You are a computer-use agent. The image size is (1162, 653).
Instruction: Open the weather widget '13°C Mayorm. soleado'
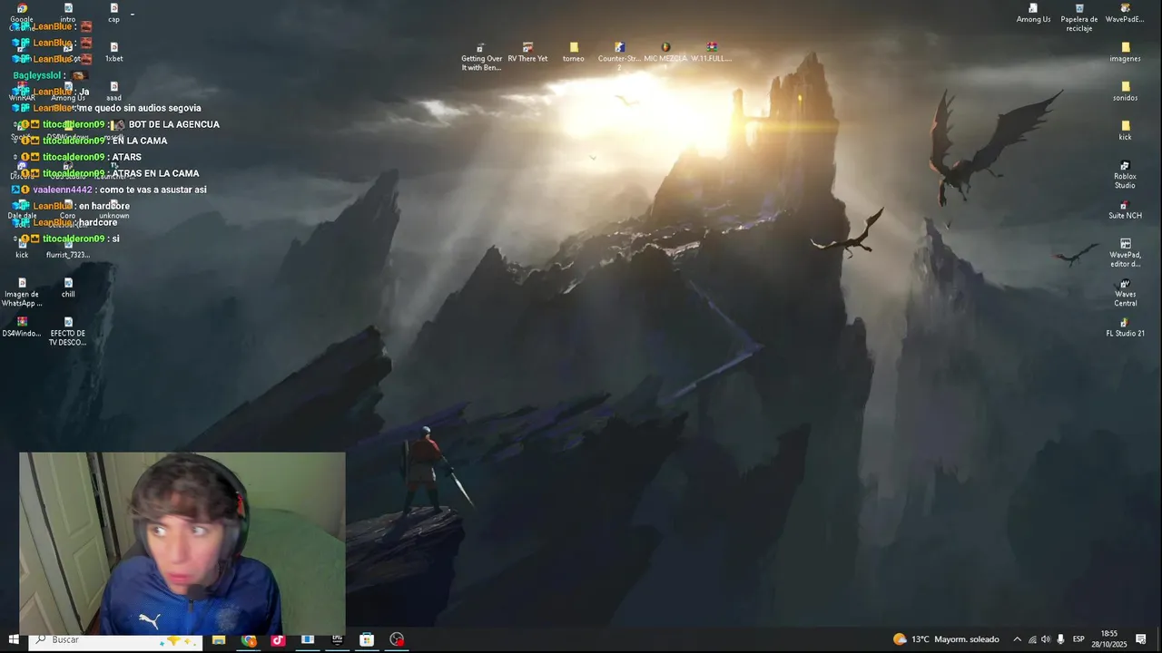pos(946,639)
